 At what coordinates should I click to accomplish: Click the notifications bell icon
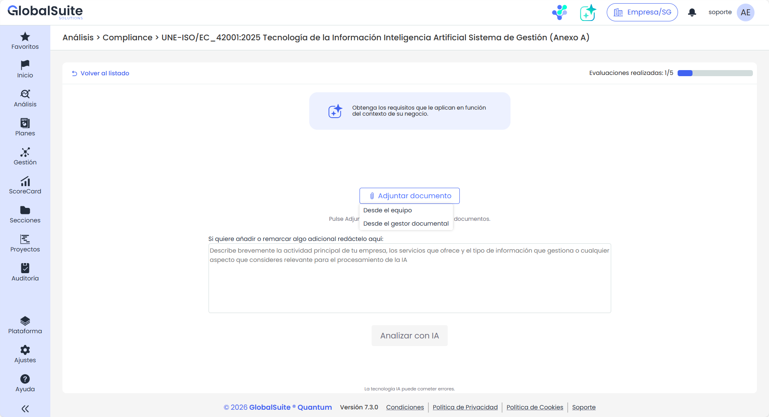[x=692, y=12]
